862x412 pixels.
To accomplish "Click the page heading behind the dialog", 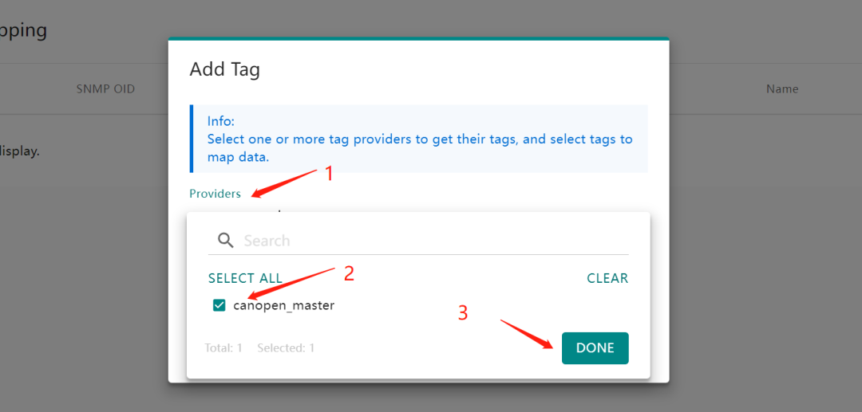I will [x=24, y=30].
